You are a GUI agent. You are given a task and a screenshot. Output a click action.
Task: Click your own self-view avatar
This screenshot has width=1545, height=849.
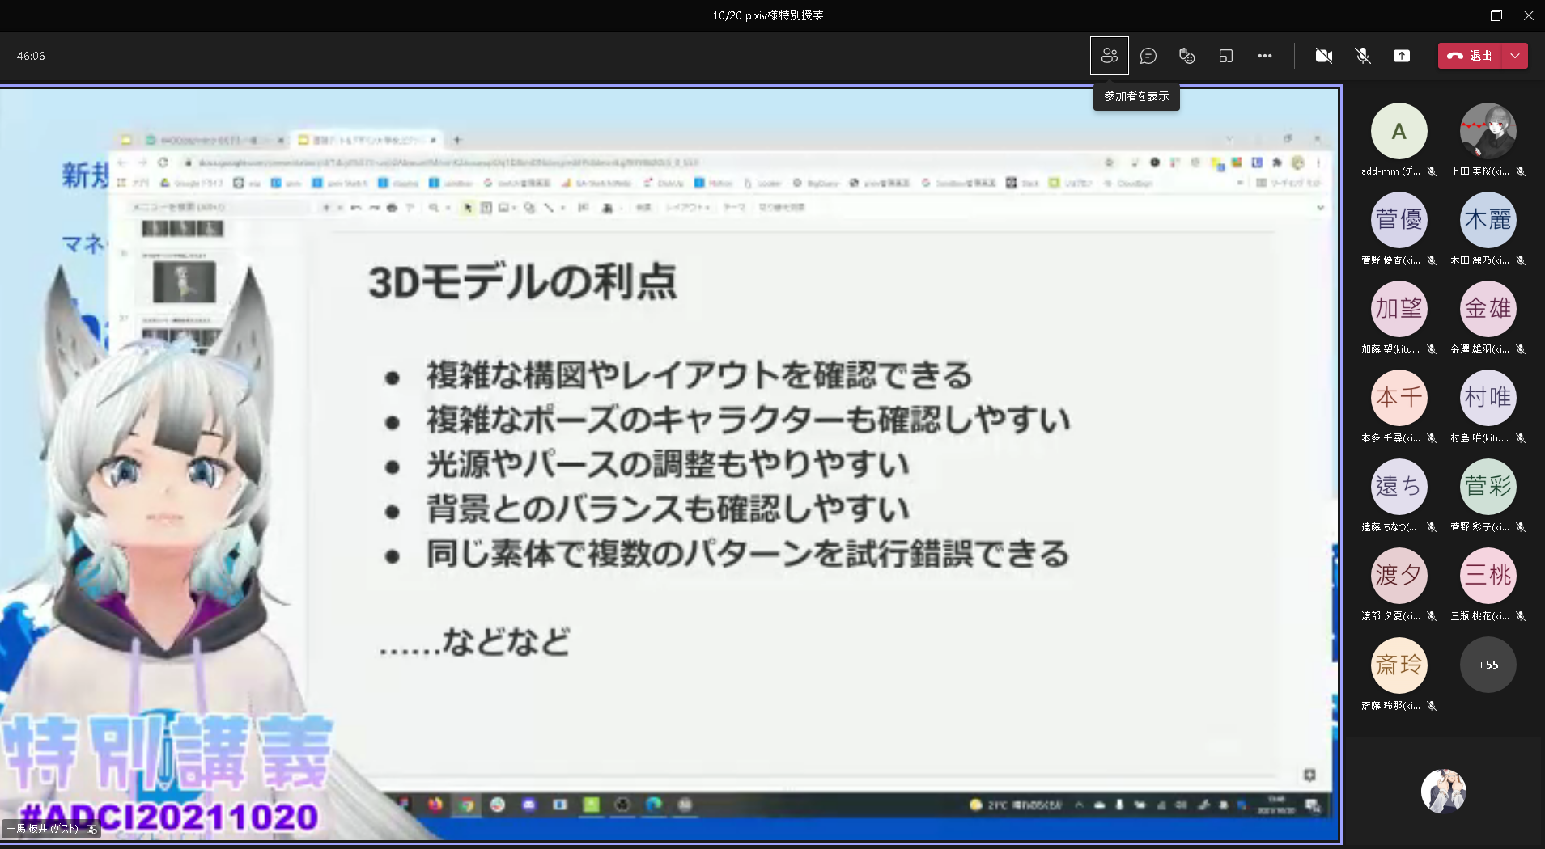coord(1443,791)
